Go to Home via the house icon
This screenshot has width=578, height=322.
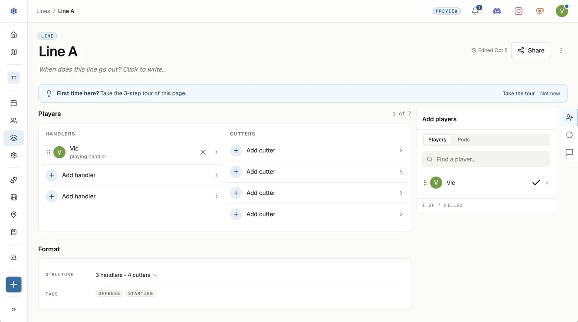[x=13, y=35]
